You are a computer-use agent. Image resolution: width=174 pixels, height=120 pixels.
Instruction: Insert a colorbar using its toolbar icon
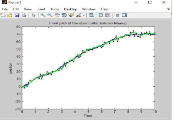point(101,15)
